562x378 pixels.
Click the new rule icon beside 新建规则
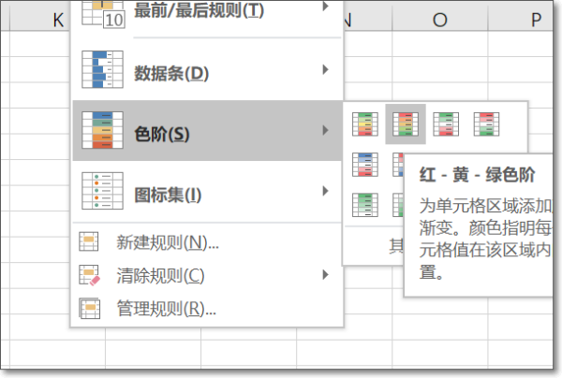(89, 241)
